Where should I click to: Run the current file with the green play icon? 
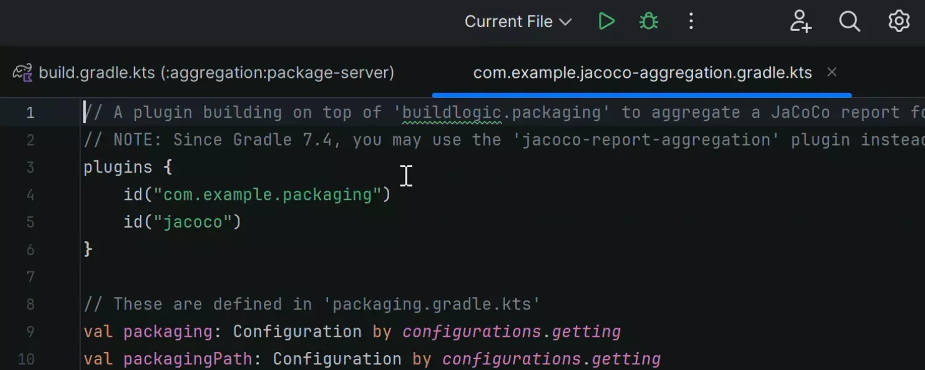coord(607,22)
